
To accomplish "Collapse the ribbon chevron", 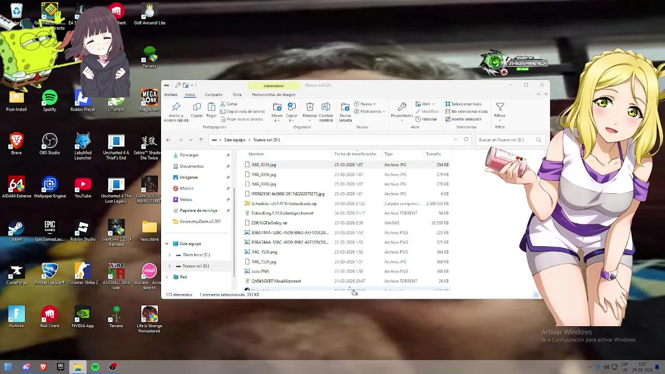I will point(539,95).
